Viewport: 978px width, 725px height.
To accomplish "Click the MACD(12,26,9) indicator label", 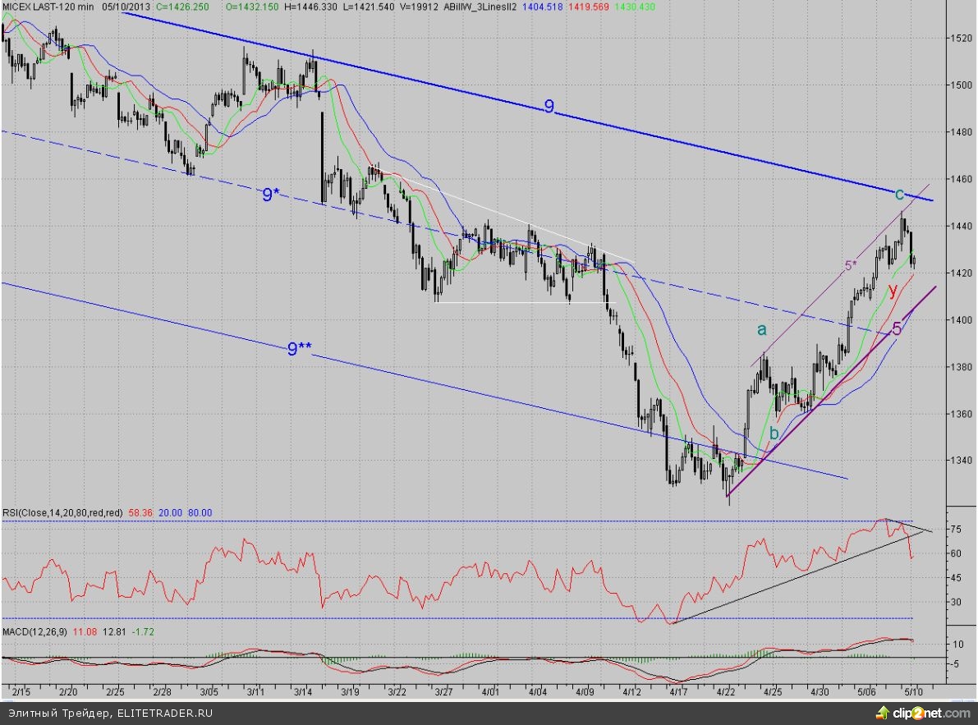I will click(x=36, y=631).
